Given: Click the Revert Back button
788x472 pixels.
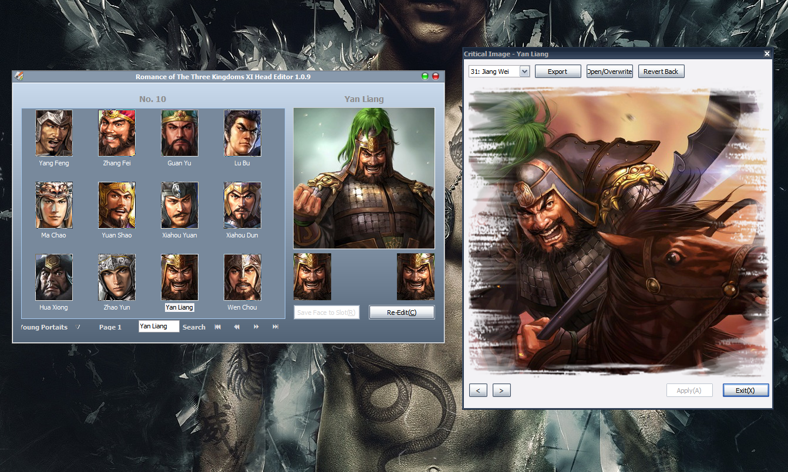Looking at the screenshot, I should pos(661,72).
